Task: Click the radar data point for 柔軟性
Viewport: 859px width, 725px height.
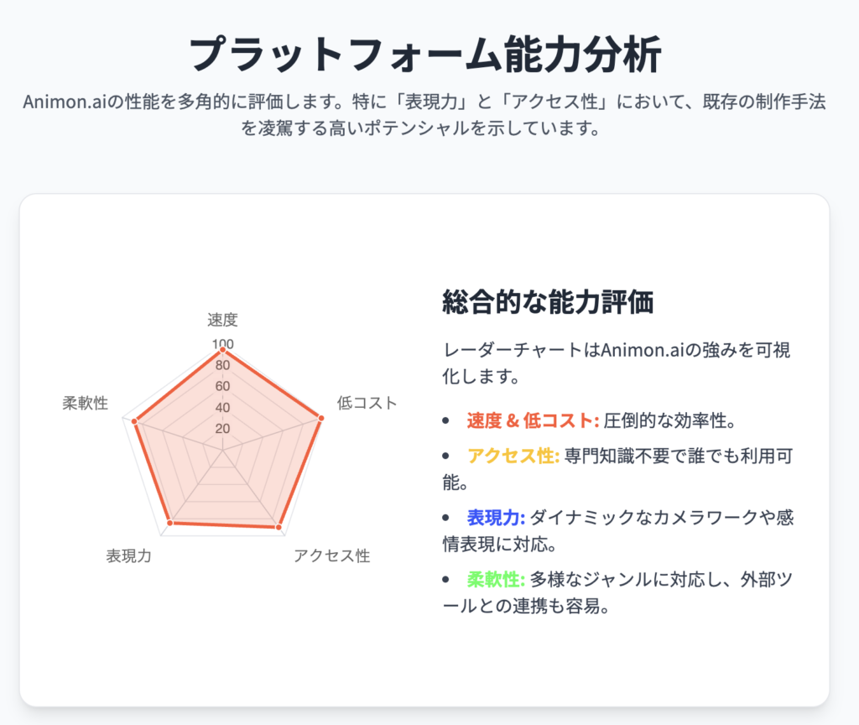Action: [x=134, y=421]
